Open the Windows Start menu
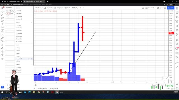The height and width of the screenshot is (100, 179). tap(2, 92)
